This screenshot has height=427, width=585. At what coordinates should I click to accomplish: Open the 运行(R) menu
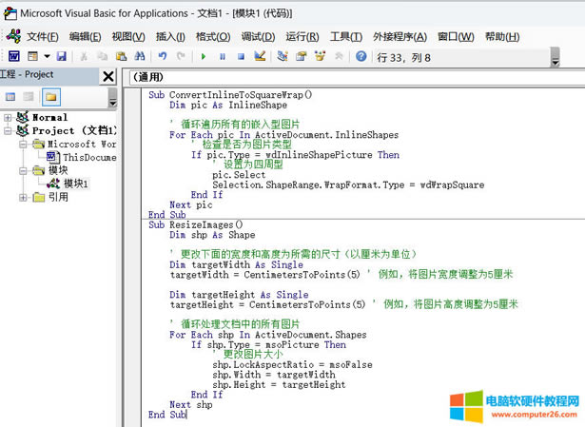(x=302, y=36)
